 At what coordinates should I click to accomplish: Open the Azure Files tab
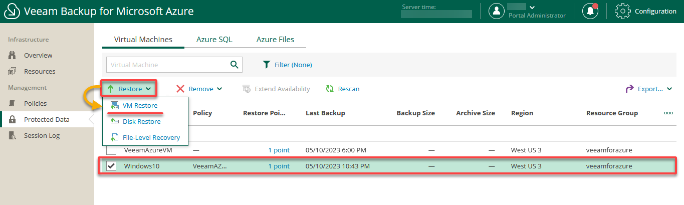pyautogui.click(x=275, y=39)
